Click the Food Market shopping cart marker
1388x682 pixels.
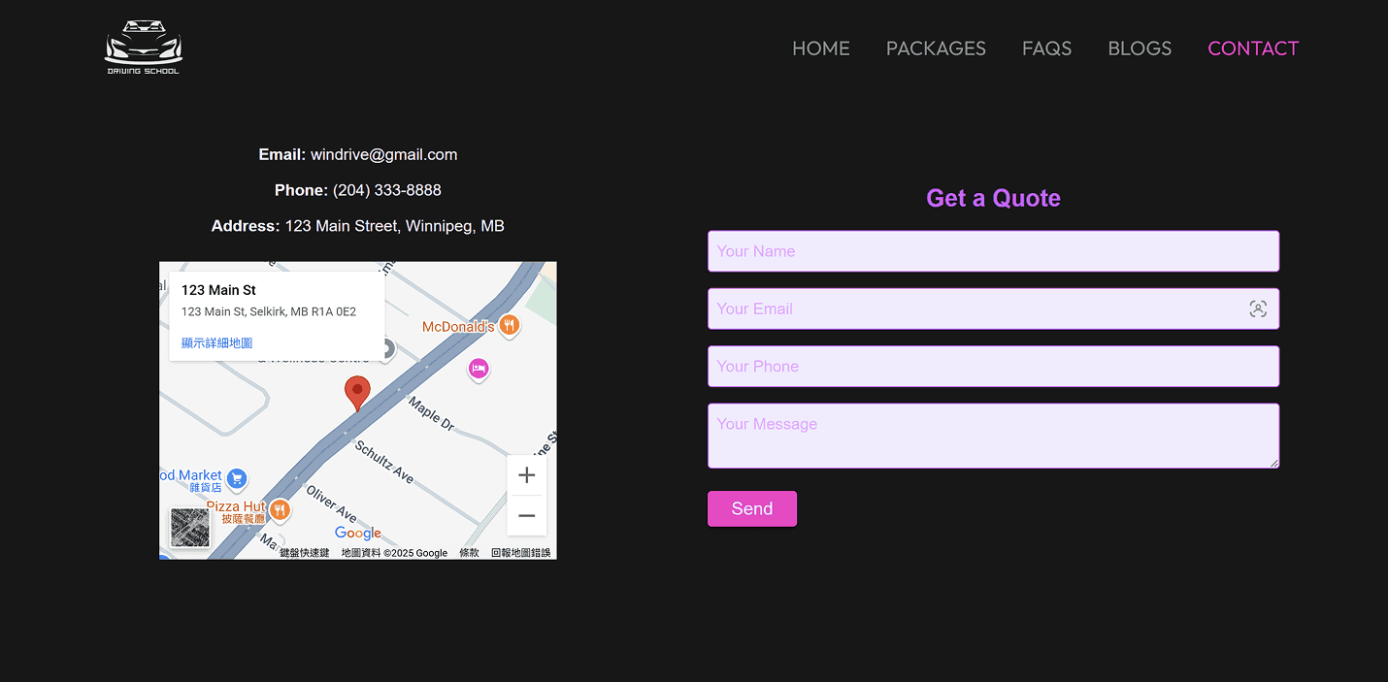click(236, 479)
